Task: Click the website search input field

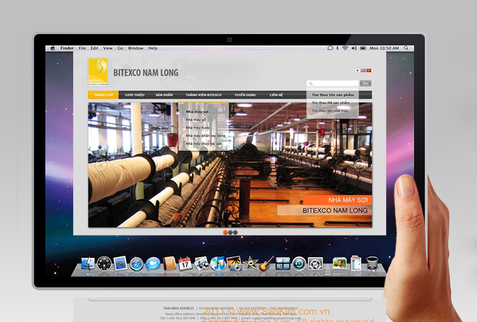Action: pos(332,83)
